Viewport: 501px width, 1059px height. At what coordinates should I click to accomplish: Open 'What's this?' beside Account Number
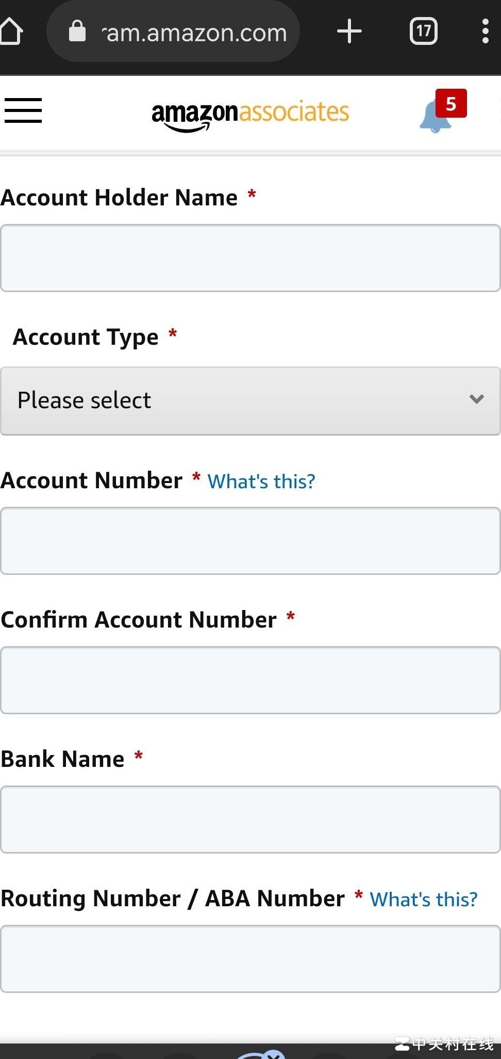tap(261, 482)
